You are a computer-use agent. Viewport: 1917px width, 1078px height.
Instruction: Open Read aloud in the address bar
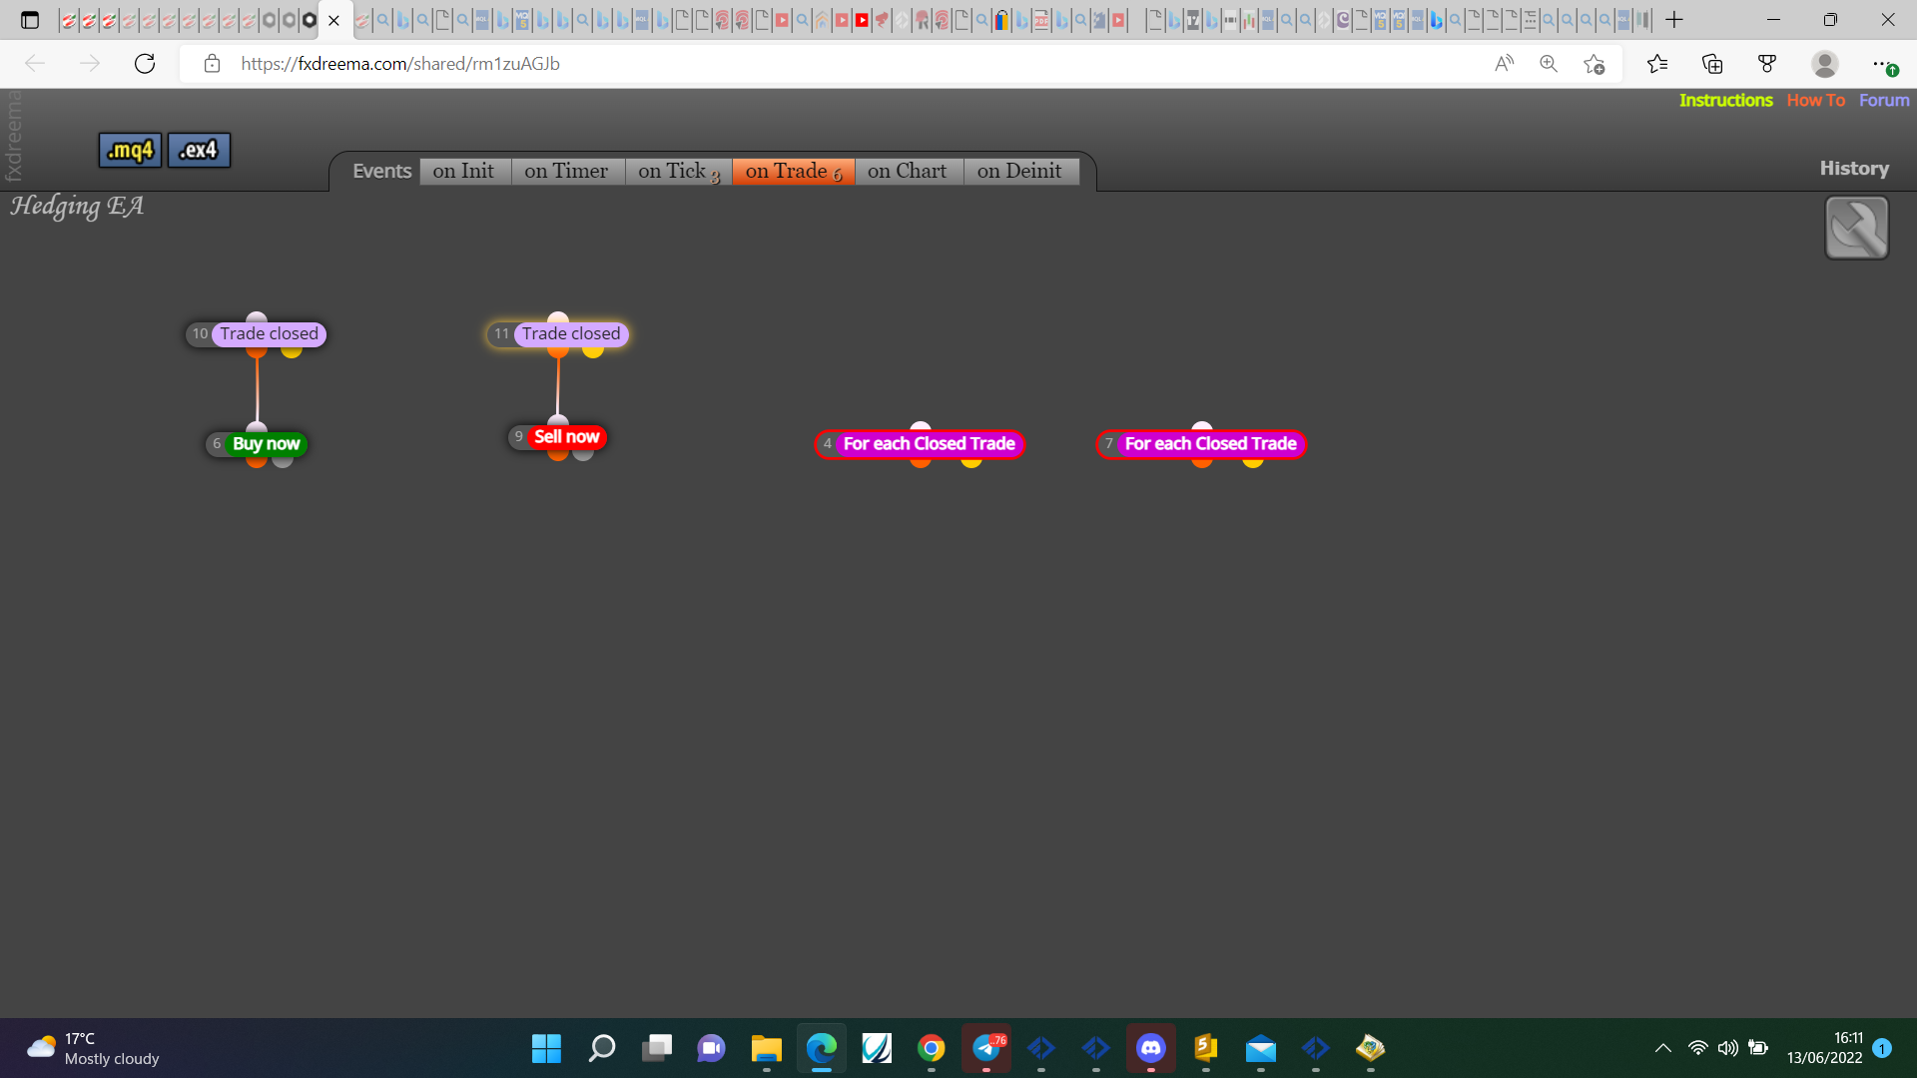pyautogui.click(x=1504, y=64)
